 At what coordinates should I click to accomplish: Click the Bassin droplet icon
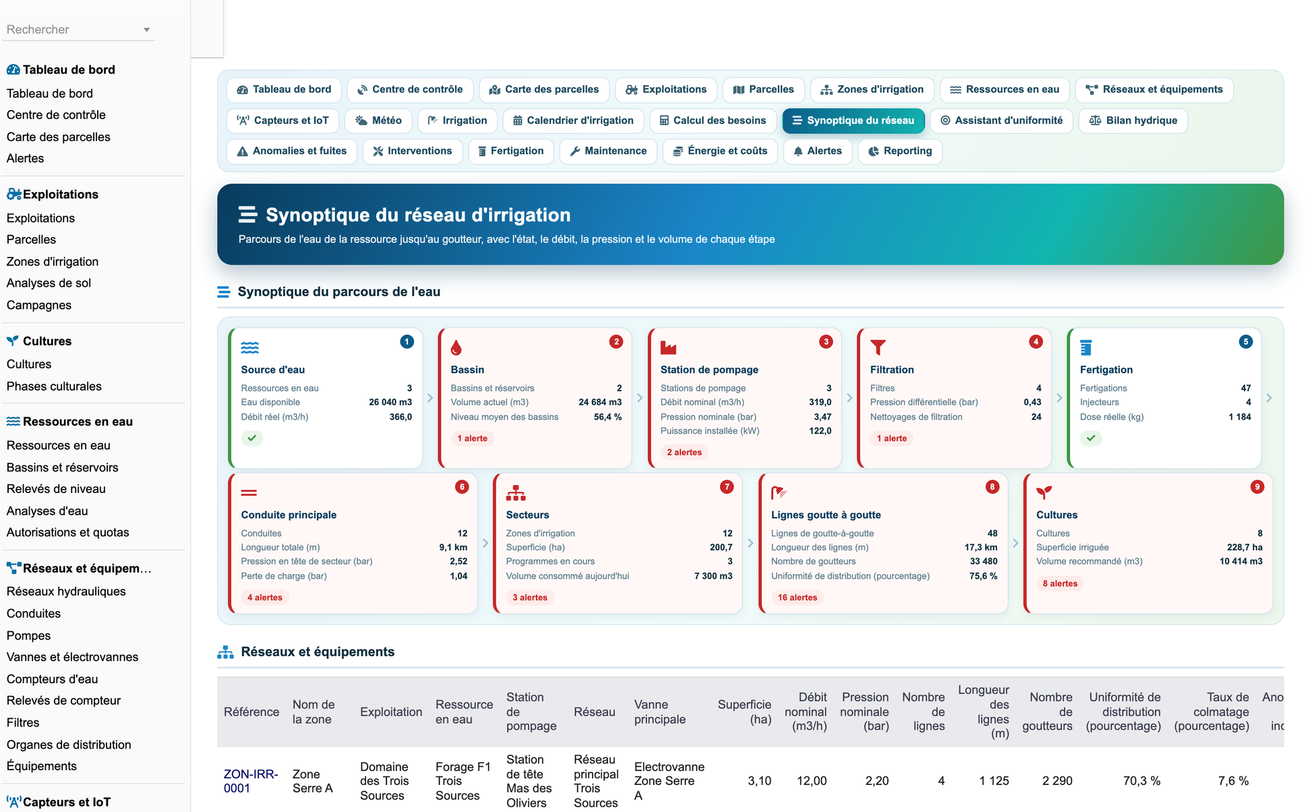(x=456, y=347)
